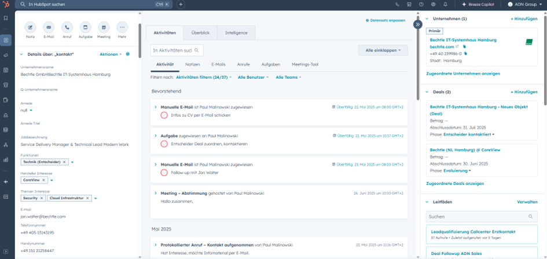
Task: Click Verwalten in the Leitfäden section
Action: [527, 202]
